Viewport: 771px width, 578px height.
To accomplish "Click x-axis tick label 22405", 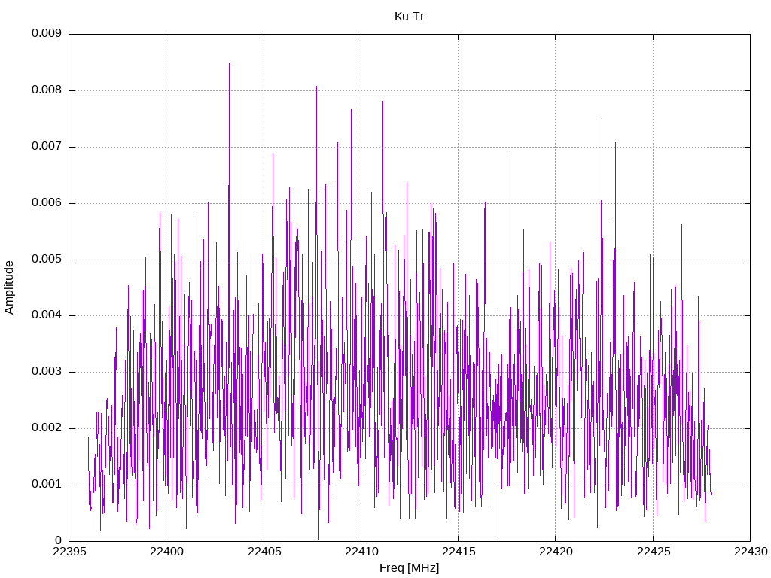I will tap(264, 552).
